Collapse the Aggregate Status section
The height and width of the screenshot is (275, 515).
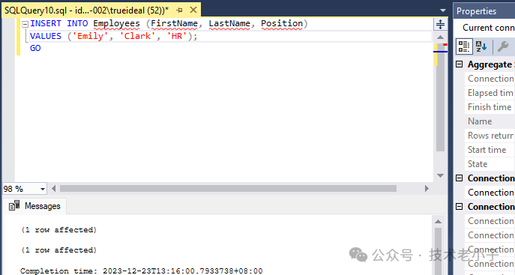tap(460, 64)
